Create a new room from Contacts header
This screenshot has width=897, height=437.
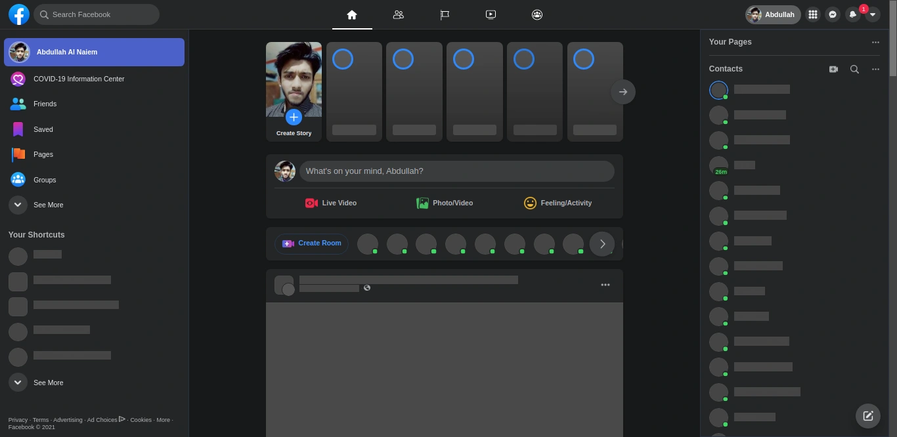click(833, 69)
